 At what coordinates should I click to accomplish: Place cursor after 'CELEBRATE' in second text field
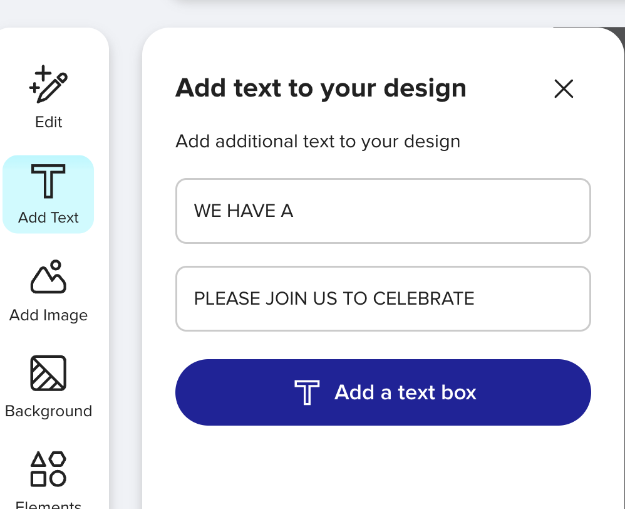tap(476, 299)
